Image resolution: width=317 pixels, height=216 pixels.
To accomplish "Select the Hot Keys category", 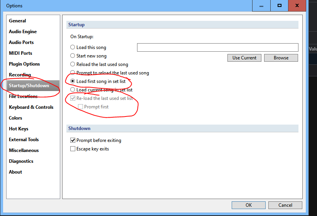I will click(19, 129).
